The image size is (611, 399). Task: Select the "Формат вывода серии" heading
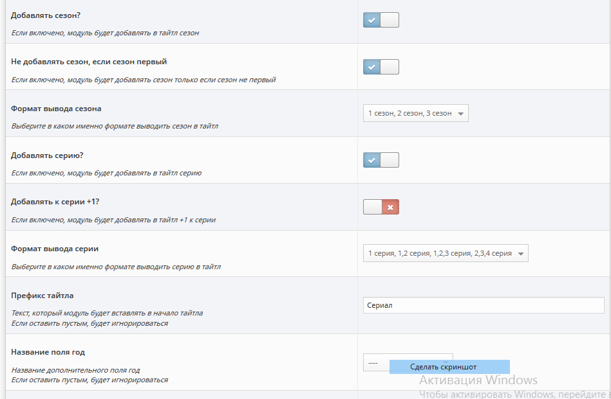tap(55, 249)
